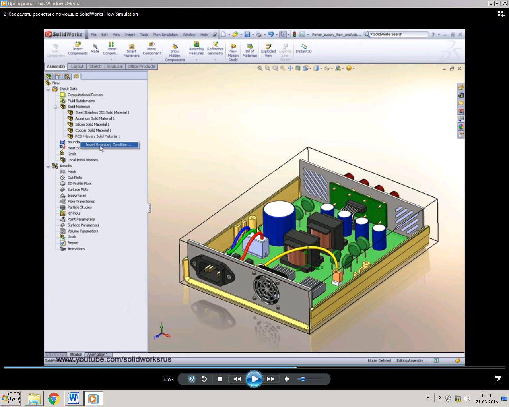This screenshot has height=407, width=509.
Task: Open dropdown under Assembly Features
Action: (x=196, y=60)
